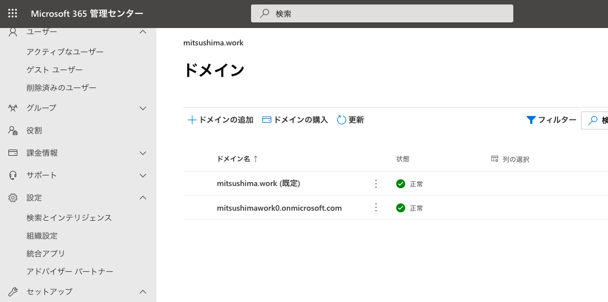608x302 pixels.
Task: Click the Billing card icon in sidebar
Action: click(x=13, y=153)
